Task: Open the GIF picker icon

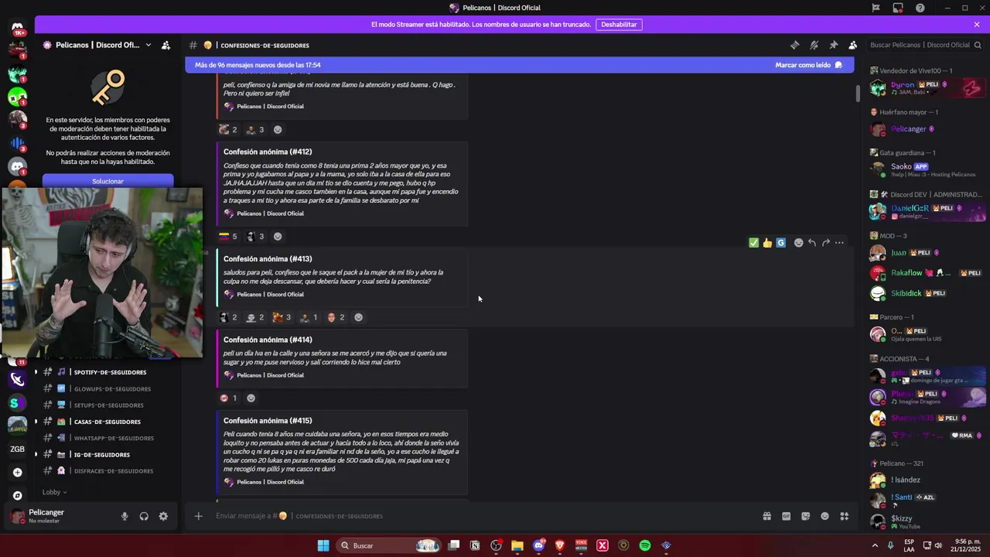Action: coord(786,516)
